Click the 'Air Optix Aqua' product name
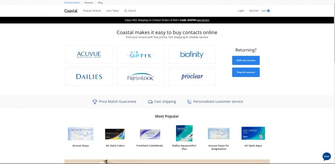 click(x=253, y=146)
